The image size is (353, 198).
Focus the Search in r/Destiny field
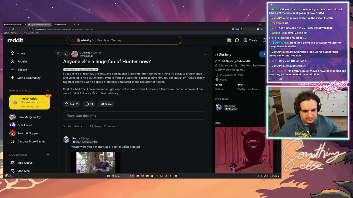pos(138,40)
